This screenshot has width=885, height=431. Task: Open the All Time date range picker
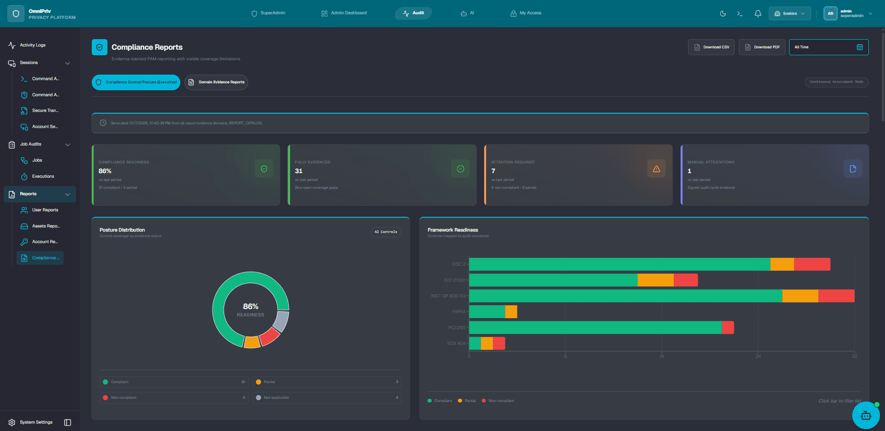[829, 47]
